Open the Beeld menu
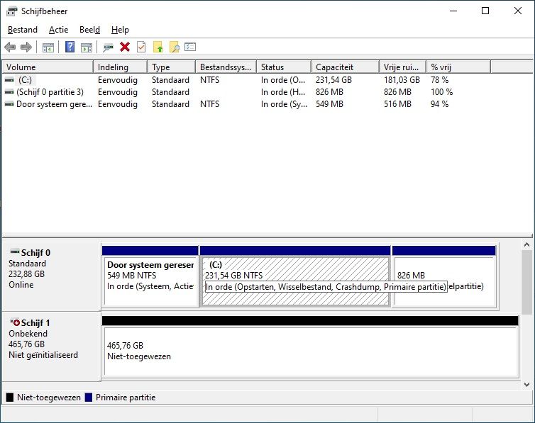The image size is (535, 423). [89, 30]
